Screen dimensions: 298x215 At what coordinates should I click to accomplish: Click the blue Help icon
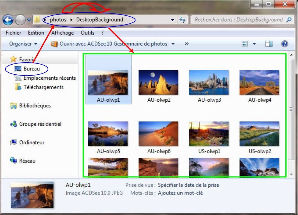[x=285, y=44]
